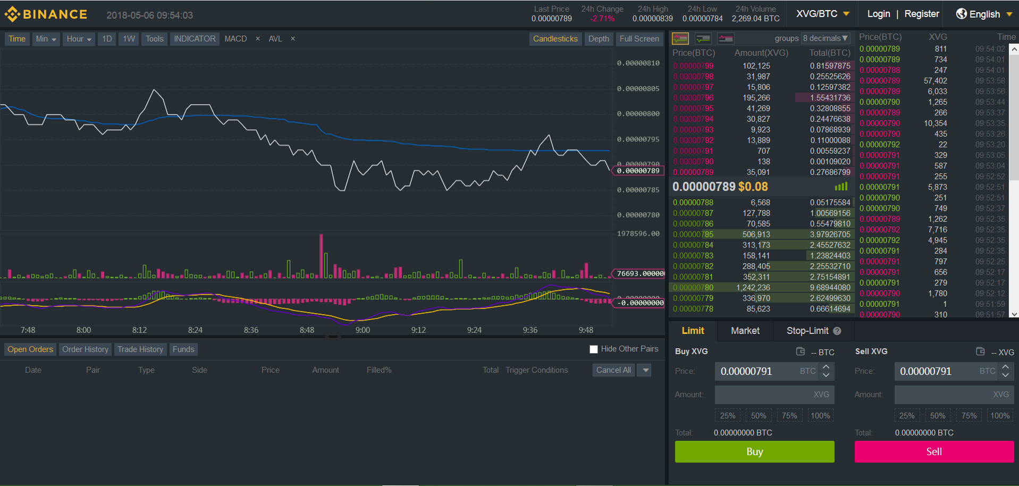
Task: Open chart Tools
Action: pos(155,39)
